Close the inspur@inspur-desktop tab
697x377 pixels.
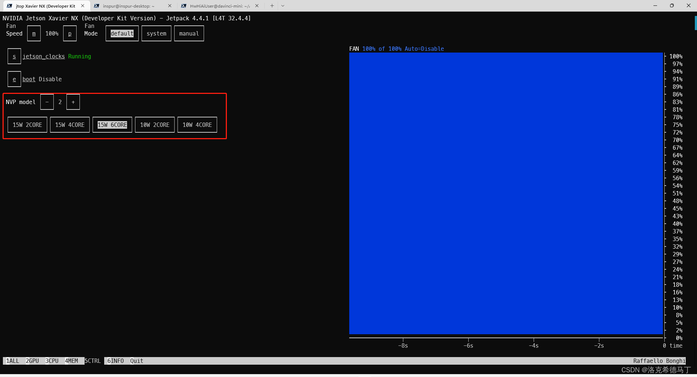pyautogui.click(x=170, y=6)
